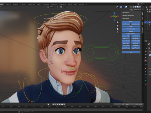Select wireframe viewport shading mode
The height and width of the screenshot is (113, 151).
pyautogui.click(x=134, y=7)
